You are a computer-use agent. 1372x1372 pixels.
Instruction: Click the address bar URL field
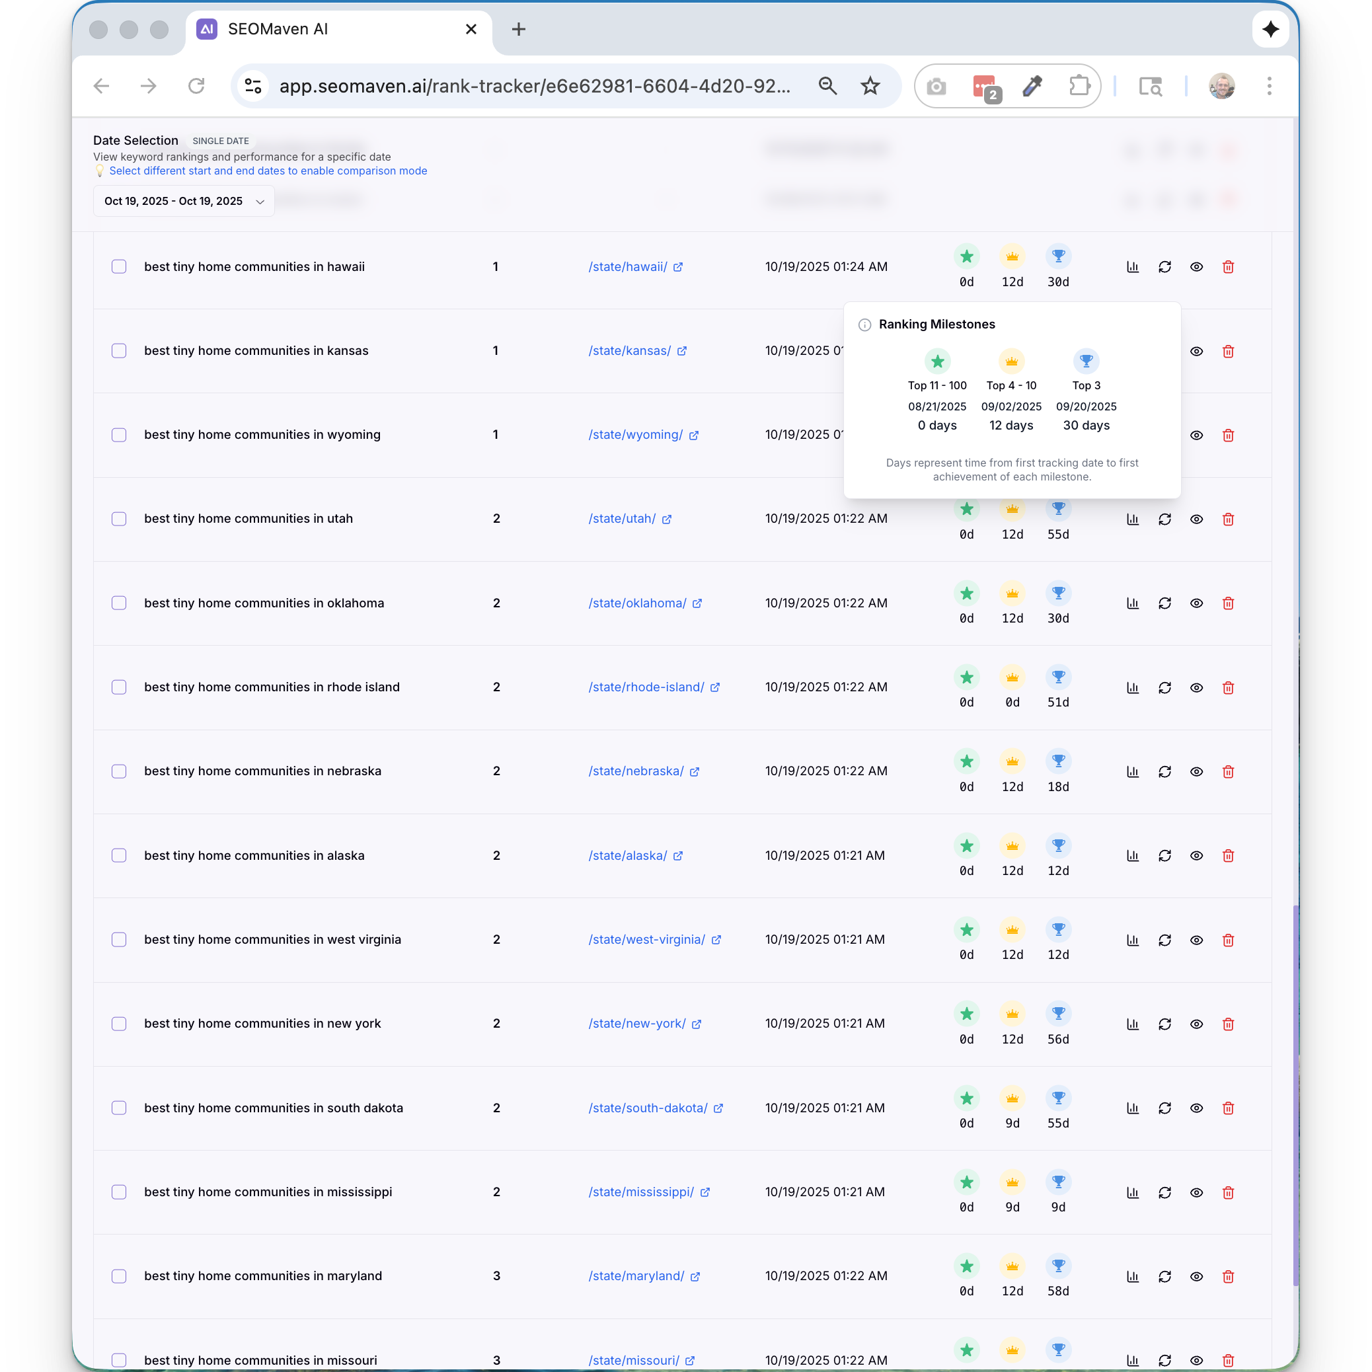[534, 86]
